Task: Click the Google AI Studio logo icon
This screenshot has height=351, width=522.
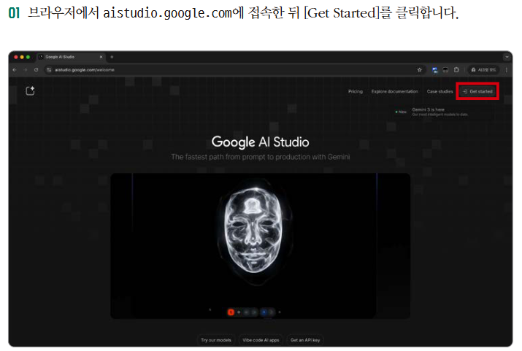Action: pyautogui.click(x=30, y=90)
